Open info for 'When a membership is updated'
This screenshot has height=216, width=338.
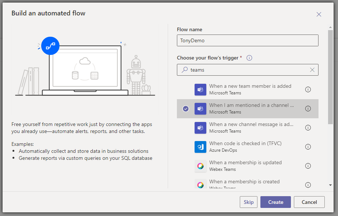pyautogui.click(x=308, y=166)
